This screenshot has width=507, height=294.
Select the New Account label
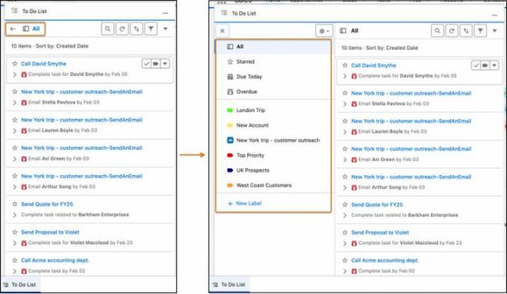click(x=274, y=125)
